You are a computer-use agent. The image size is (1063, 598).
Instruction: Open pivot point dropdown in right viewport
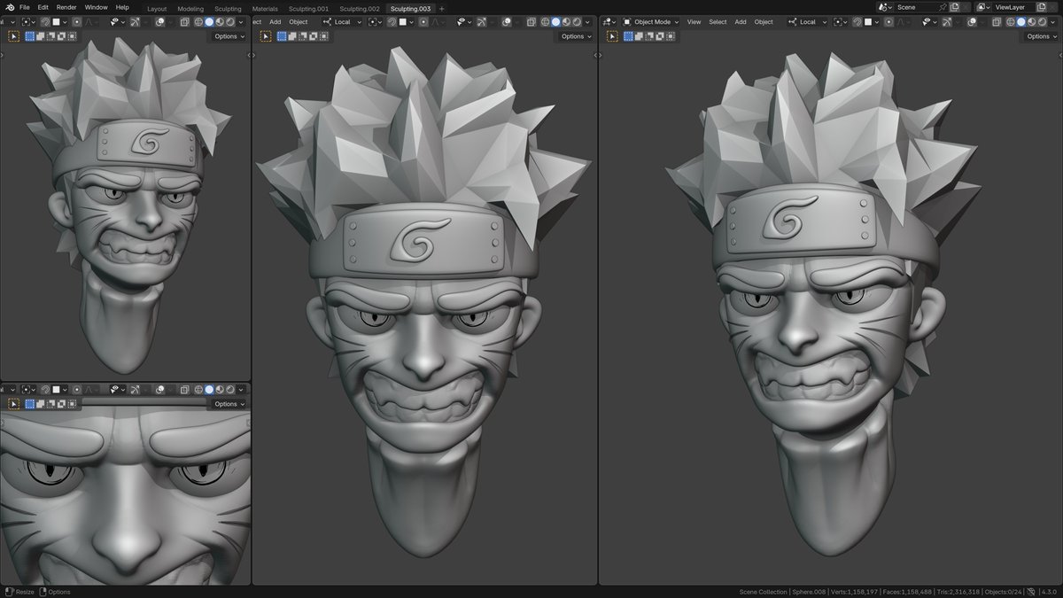(x=842, y=22)
